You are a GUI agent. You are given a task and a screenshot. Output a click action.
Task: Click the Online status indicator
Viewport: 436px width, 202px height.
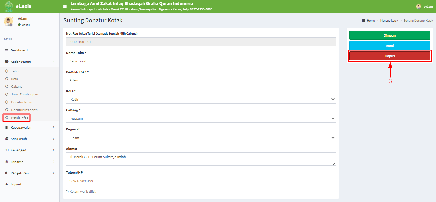click(24, 25)
